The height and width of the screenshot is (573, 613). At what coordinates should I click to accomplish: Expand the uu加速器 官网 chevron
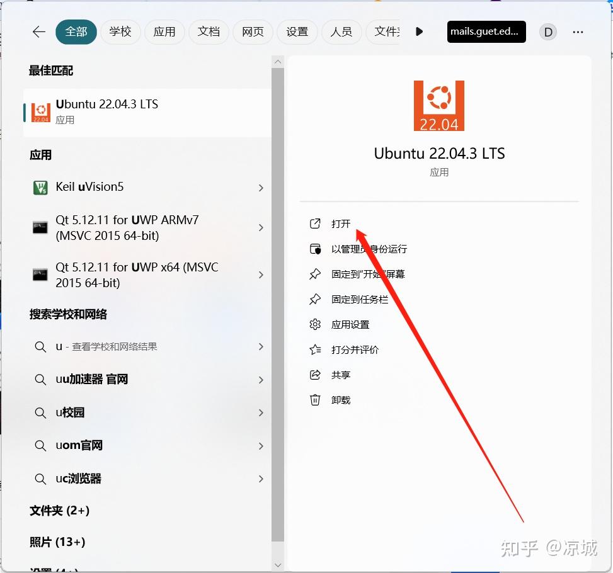click(261, 380)
